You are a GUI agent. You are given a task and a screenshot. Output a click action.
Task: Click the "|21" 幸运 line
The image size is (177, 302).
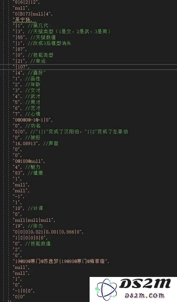click(29, 61)
